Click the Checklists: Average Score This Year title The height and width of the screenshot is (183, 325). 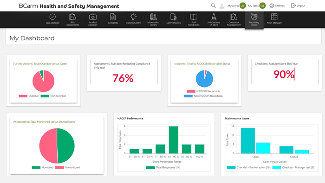276,63
